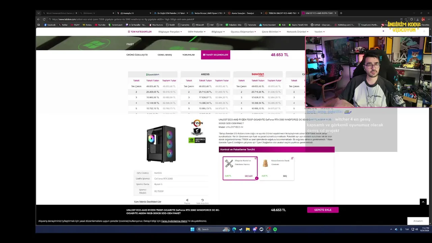Open OBS Studio from the taskbar
Screen dimensions: 432x243
pyautogui.click(x=268, y=230)
